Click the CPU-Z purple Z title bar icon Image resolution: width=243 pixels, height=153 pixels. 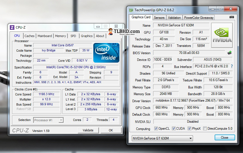pyautogui.click(x=12, y=28)
